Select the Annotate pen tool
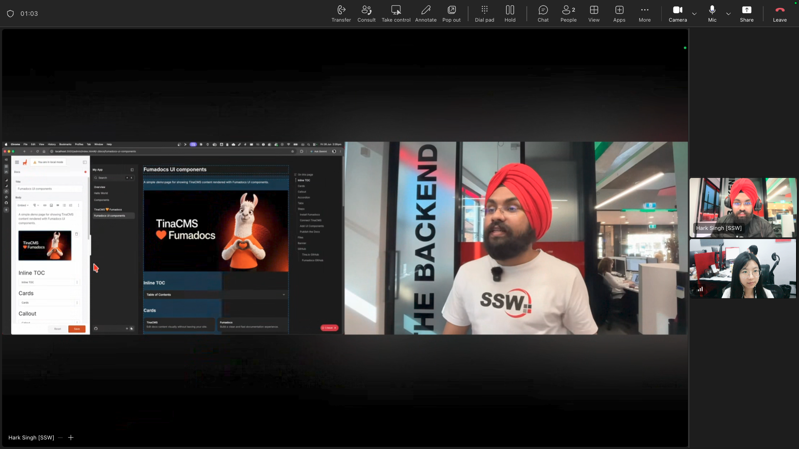 pos(426,14)
